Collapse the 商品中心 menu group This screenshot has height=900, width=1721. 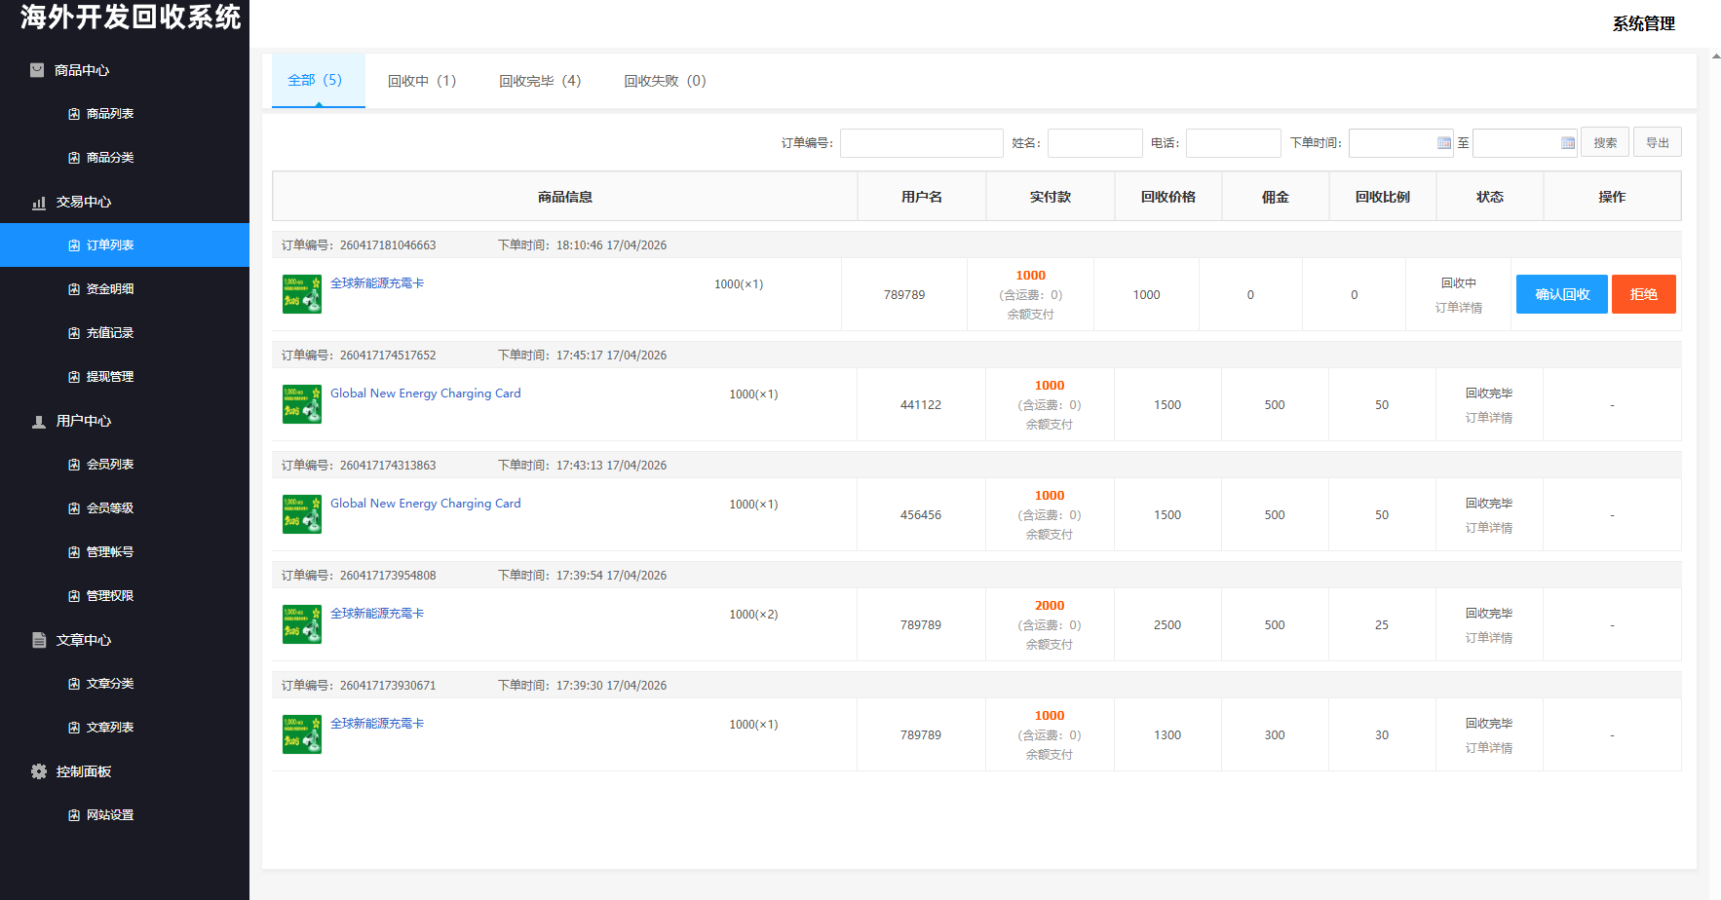(82, 70)
